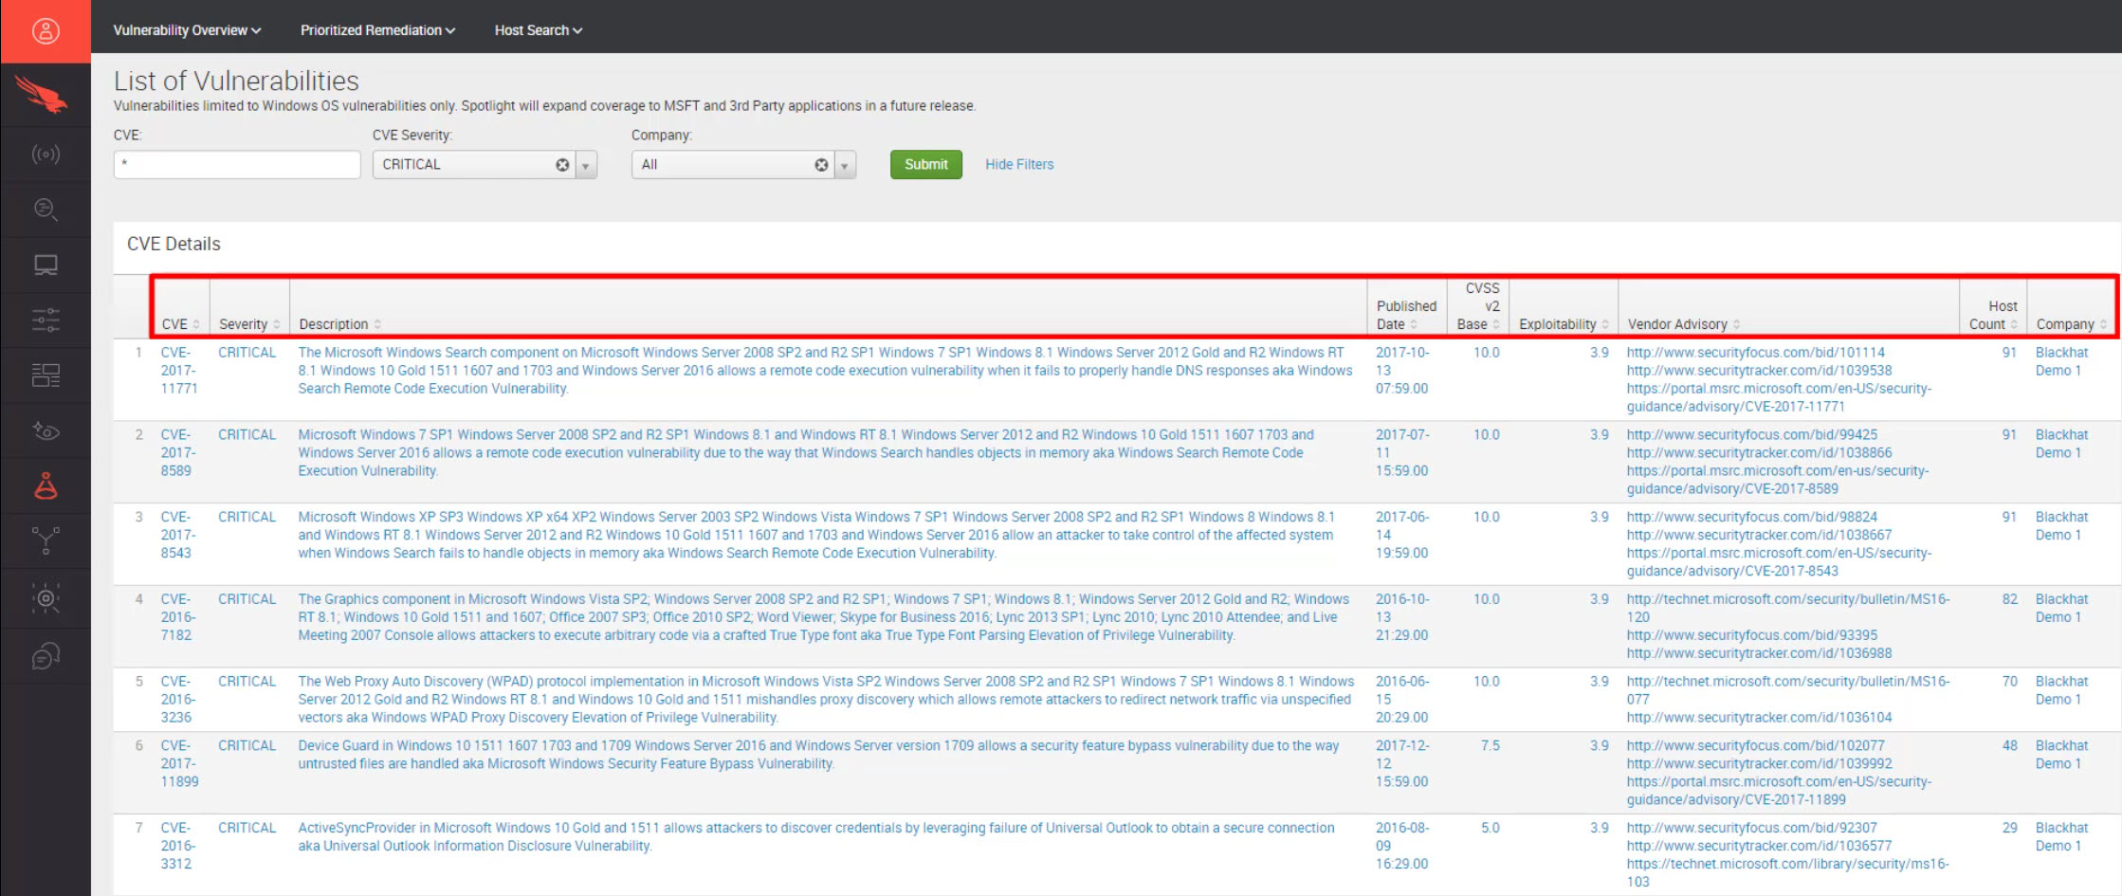Open the CVE-2016-7182 link
The width and height of the screenshot is (2122, 896).
coord(177,617)
